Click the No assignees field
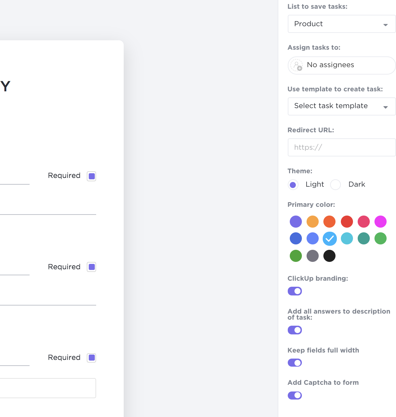The width and height of the screenshot is (396, 417). point(342,65)
